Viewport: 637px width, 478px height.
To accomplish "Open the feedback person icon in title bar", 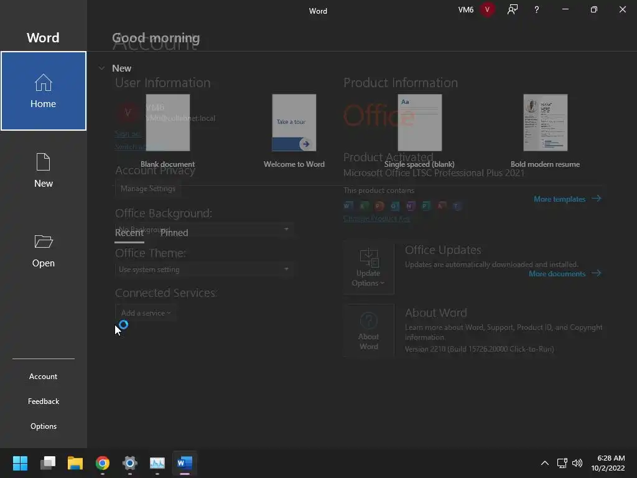I will (x=513, y=9).
